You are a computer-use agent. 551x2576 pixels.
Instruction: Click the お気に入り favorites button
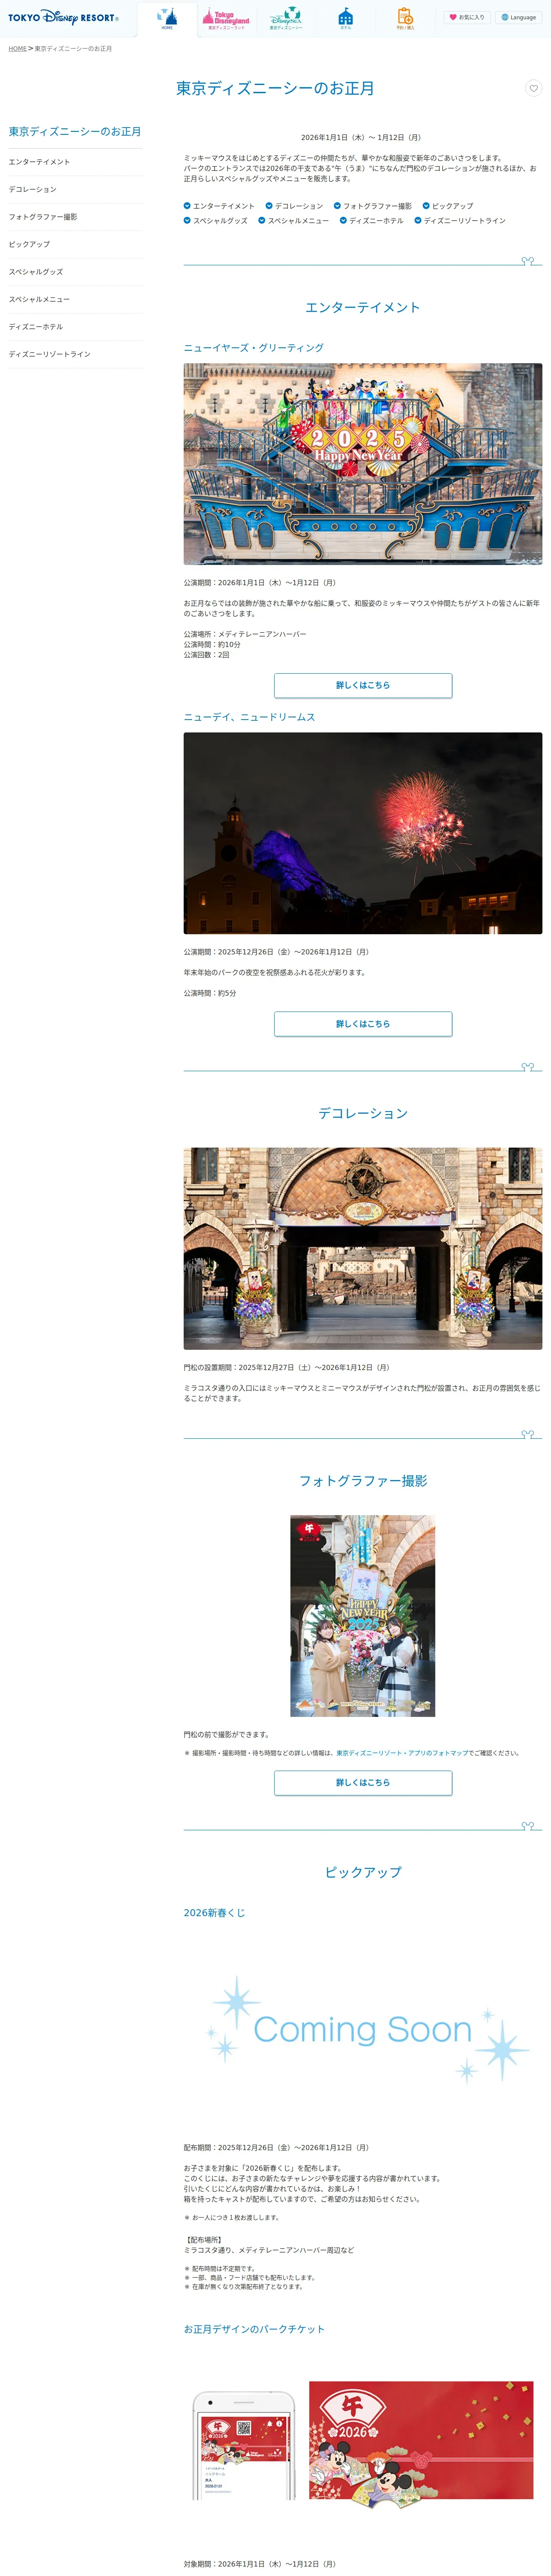[467, 17]
